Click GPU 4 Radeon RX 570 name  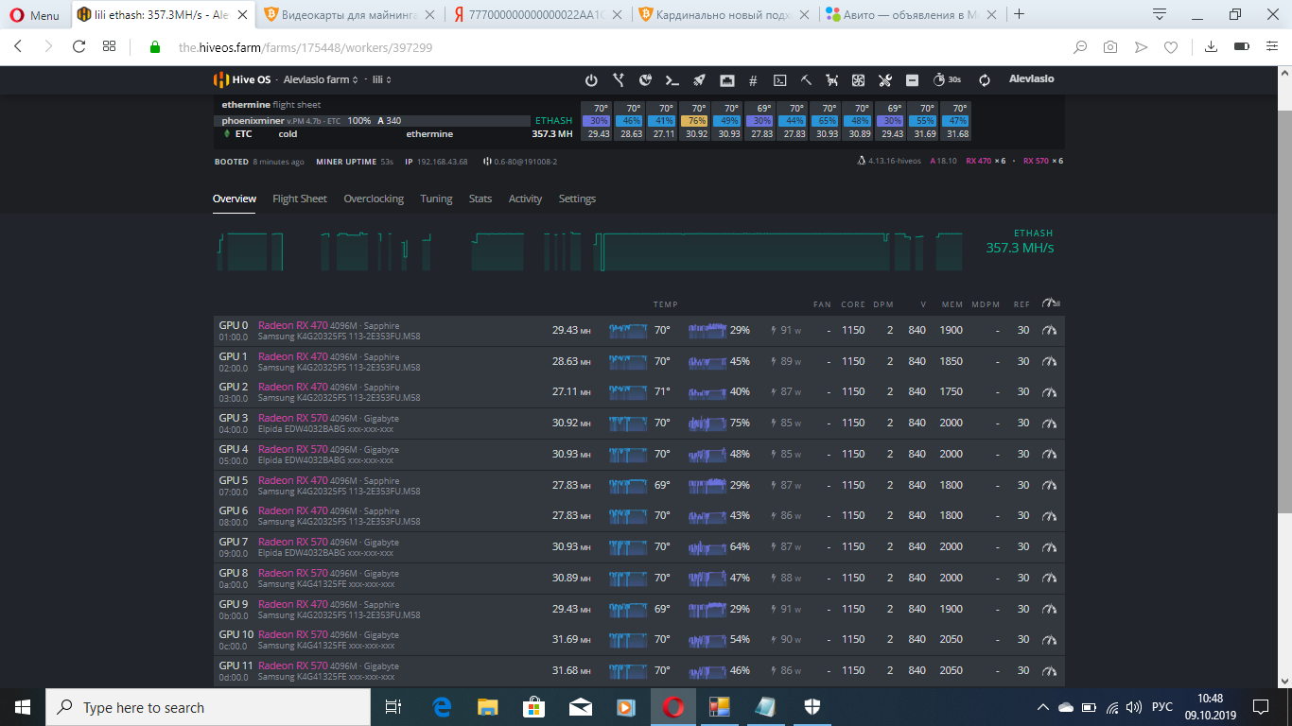293,449
